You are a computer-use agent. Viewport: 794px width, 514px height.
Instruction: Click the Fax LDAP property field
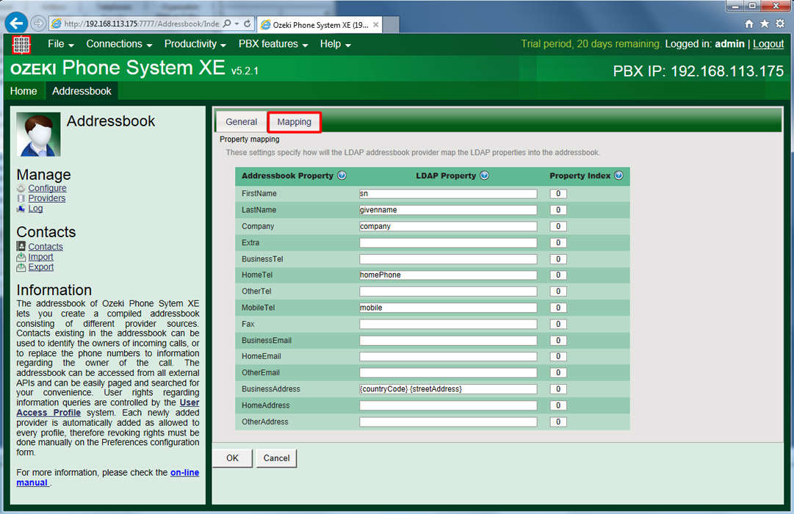448,324
